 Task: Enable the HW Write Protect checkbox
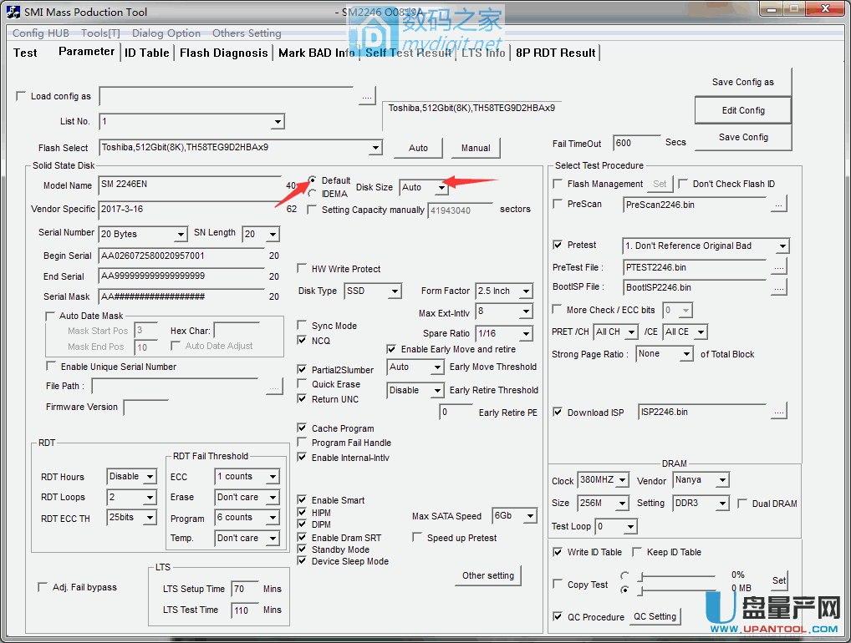[x=303, y=269]
